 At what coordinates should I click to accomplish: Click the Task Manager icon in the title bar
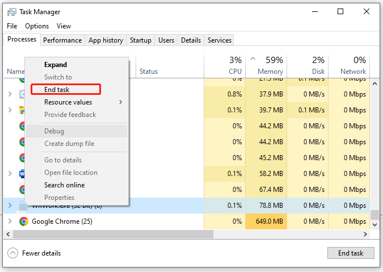pos(12,11)
